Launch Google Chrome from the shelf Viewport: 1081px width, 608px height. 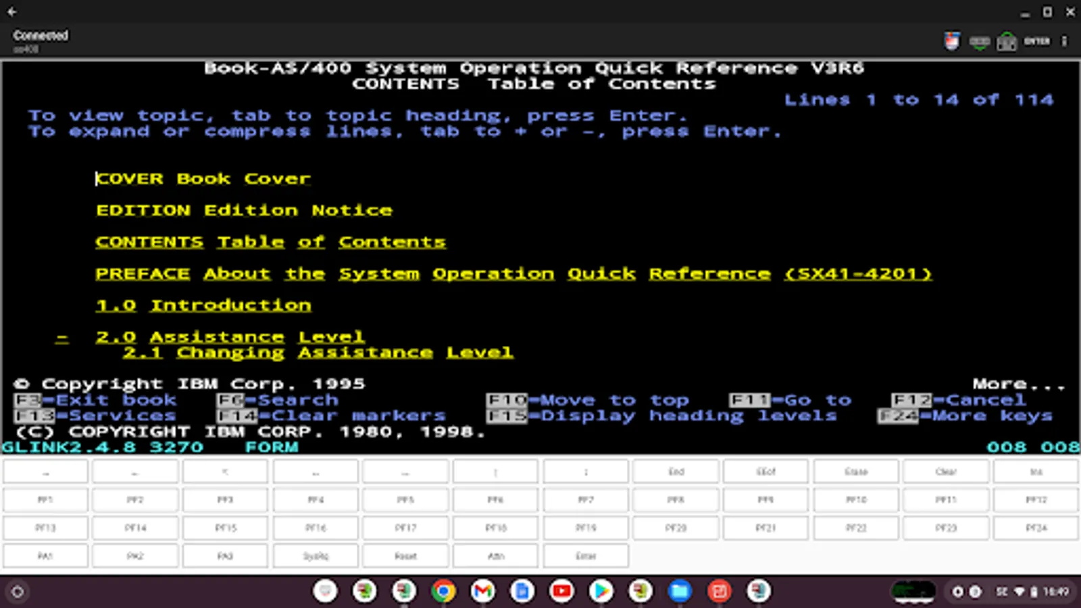[x=443, y=592]
